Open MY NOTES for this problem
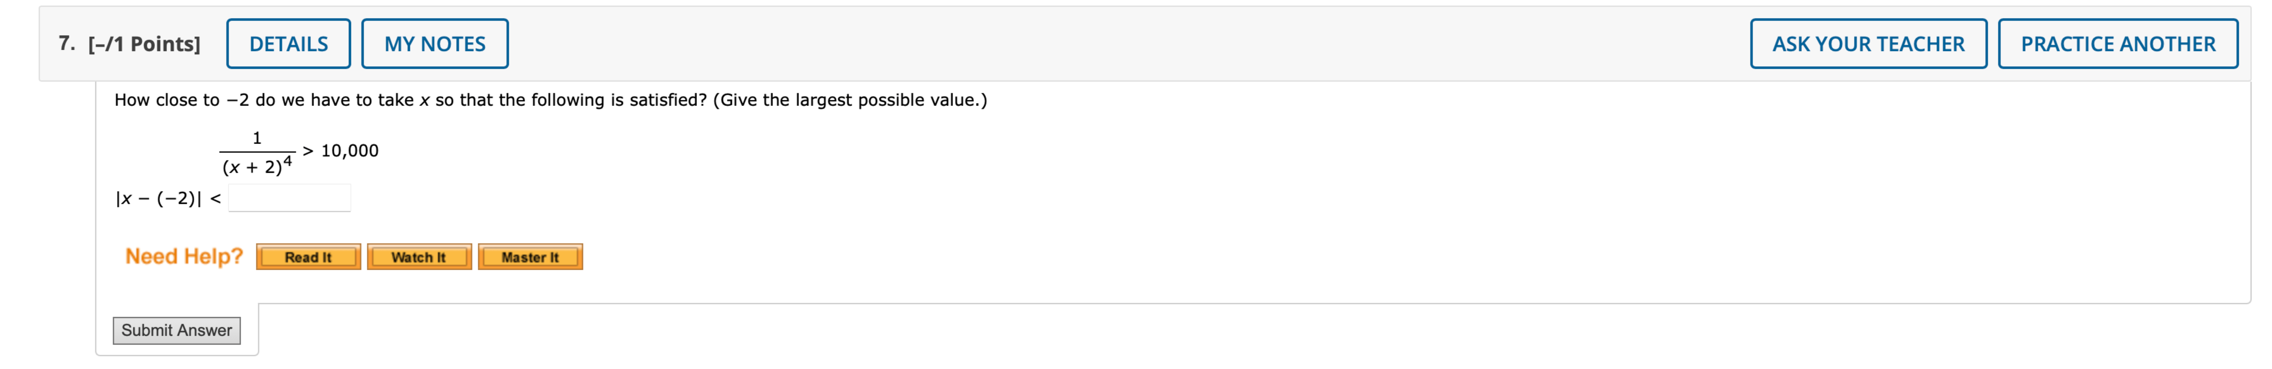The image size is (2272, 369). point(436,42)
